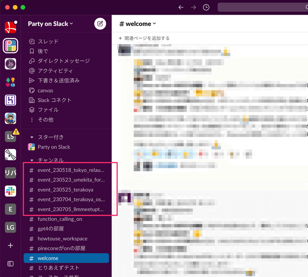Toggle the sidebar layout icon at bottom left

coord(10,264)
